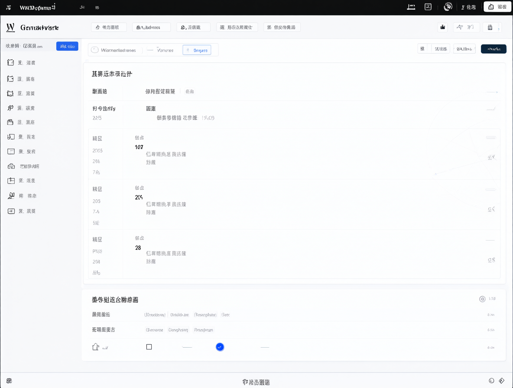Click the edit icon in the 28 row
This screenshot has height=388, width=513.
(x=491, y=260)
